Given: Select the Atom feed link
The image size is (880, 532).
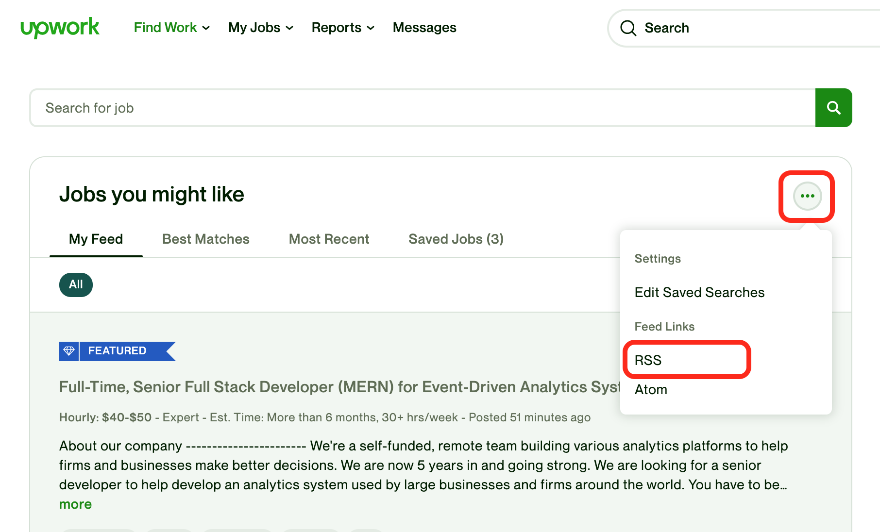Looking at the screenshot, I should click(x=651, y=389).
